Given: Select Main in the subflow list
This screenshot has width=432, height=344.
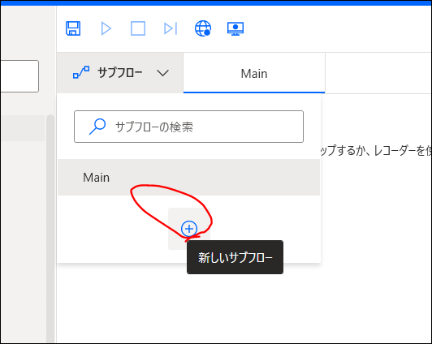Looking at the screenshot, I should pyautogui.click(x=188, y=177).
